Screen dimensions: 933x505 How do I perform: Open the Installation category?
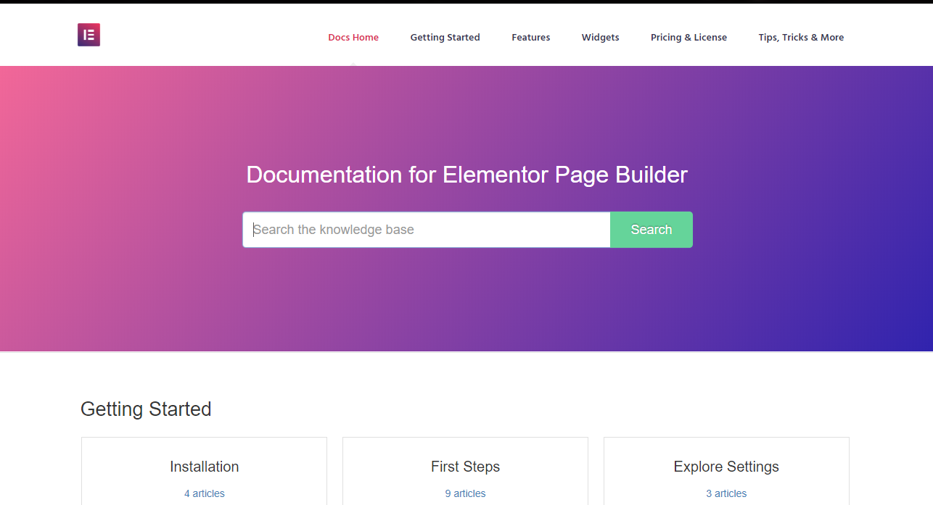coord(204,467)
